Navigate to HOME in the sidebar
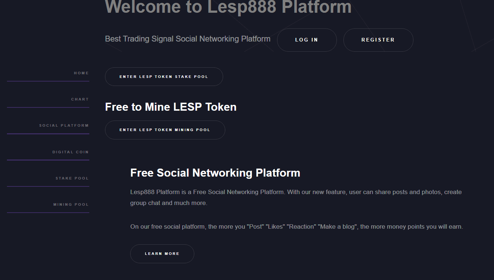This screenshot has width=494, height=280. (x=81, y=73)
